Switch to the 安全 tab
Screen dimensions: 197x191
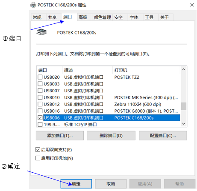tap(120, 17)
